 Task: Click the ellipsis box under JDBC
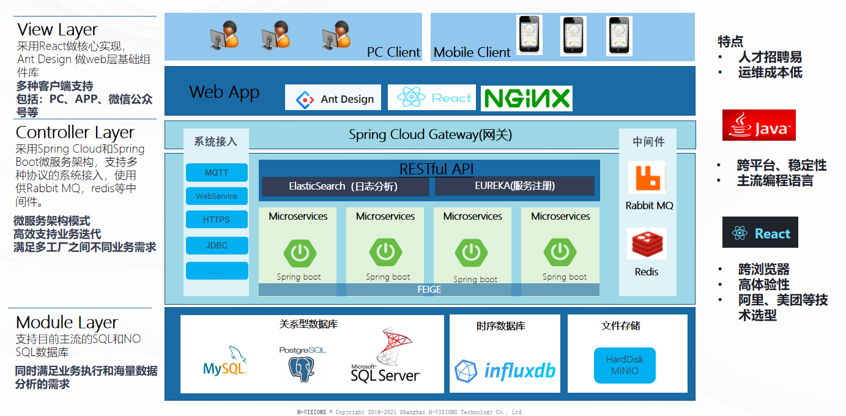click(x=217, y=270)
